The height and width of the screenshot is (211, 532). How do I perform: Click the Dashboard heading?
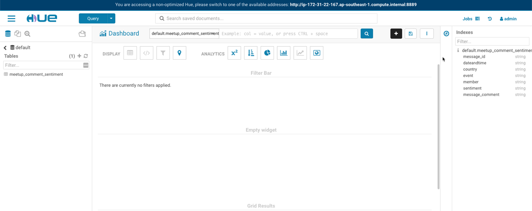(x=123, y=33)
